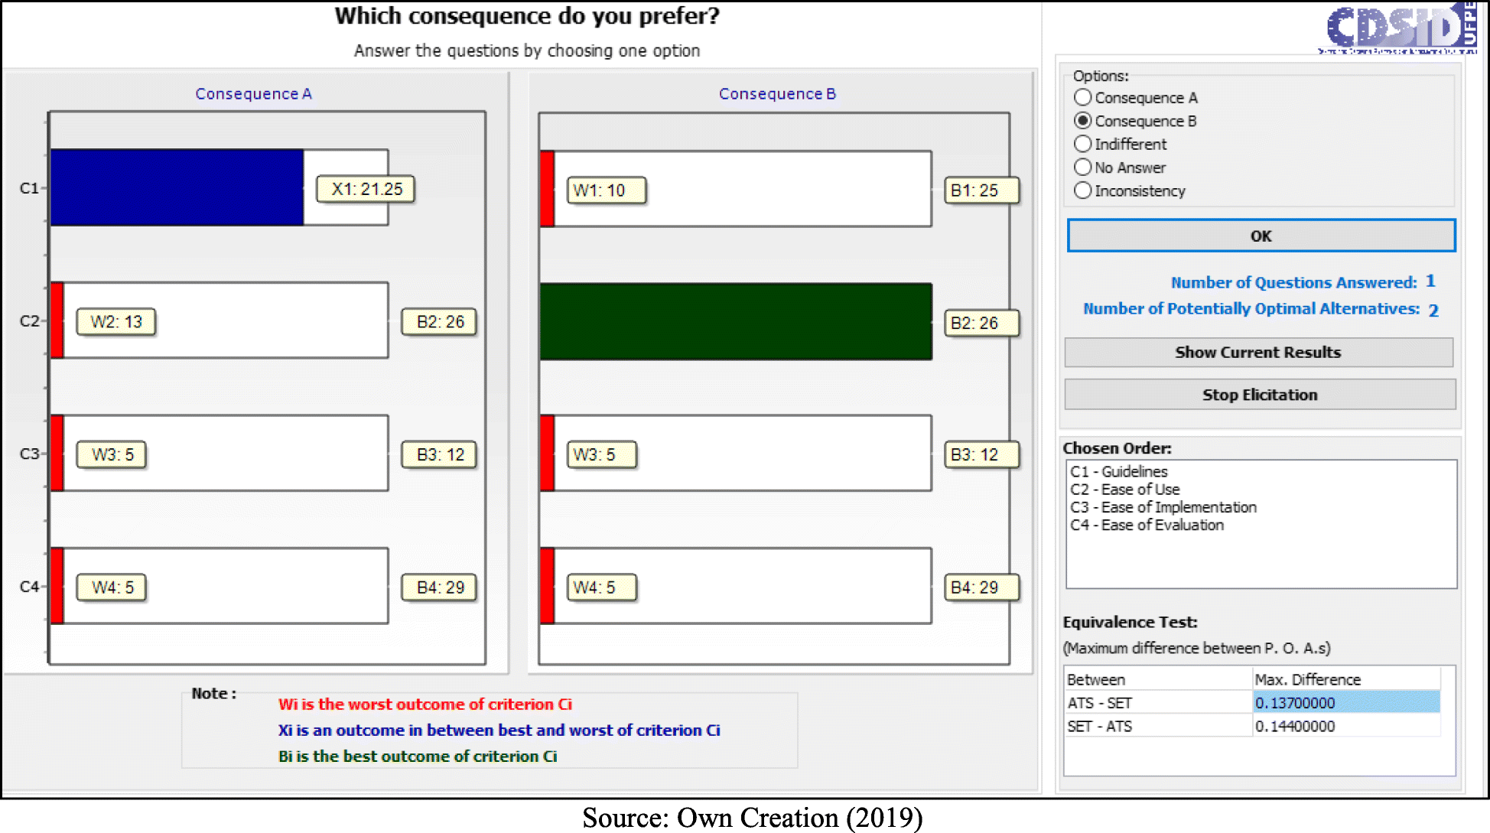1490x833 pixels.
Task: Click Number of Questions Answered text
Action: (1293, 282)
